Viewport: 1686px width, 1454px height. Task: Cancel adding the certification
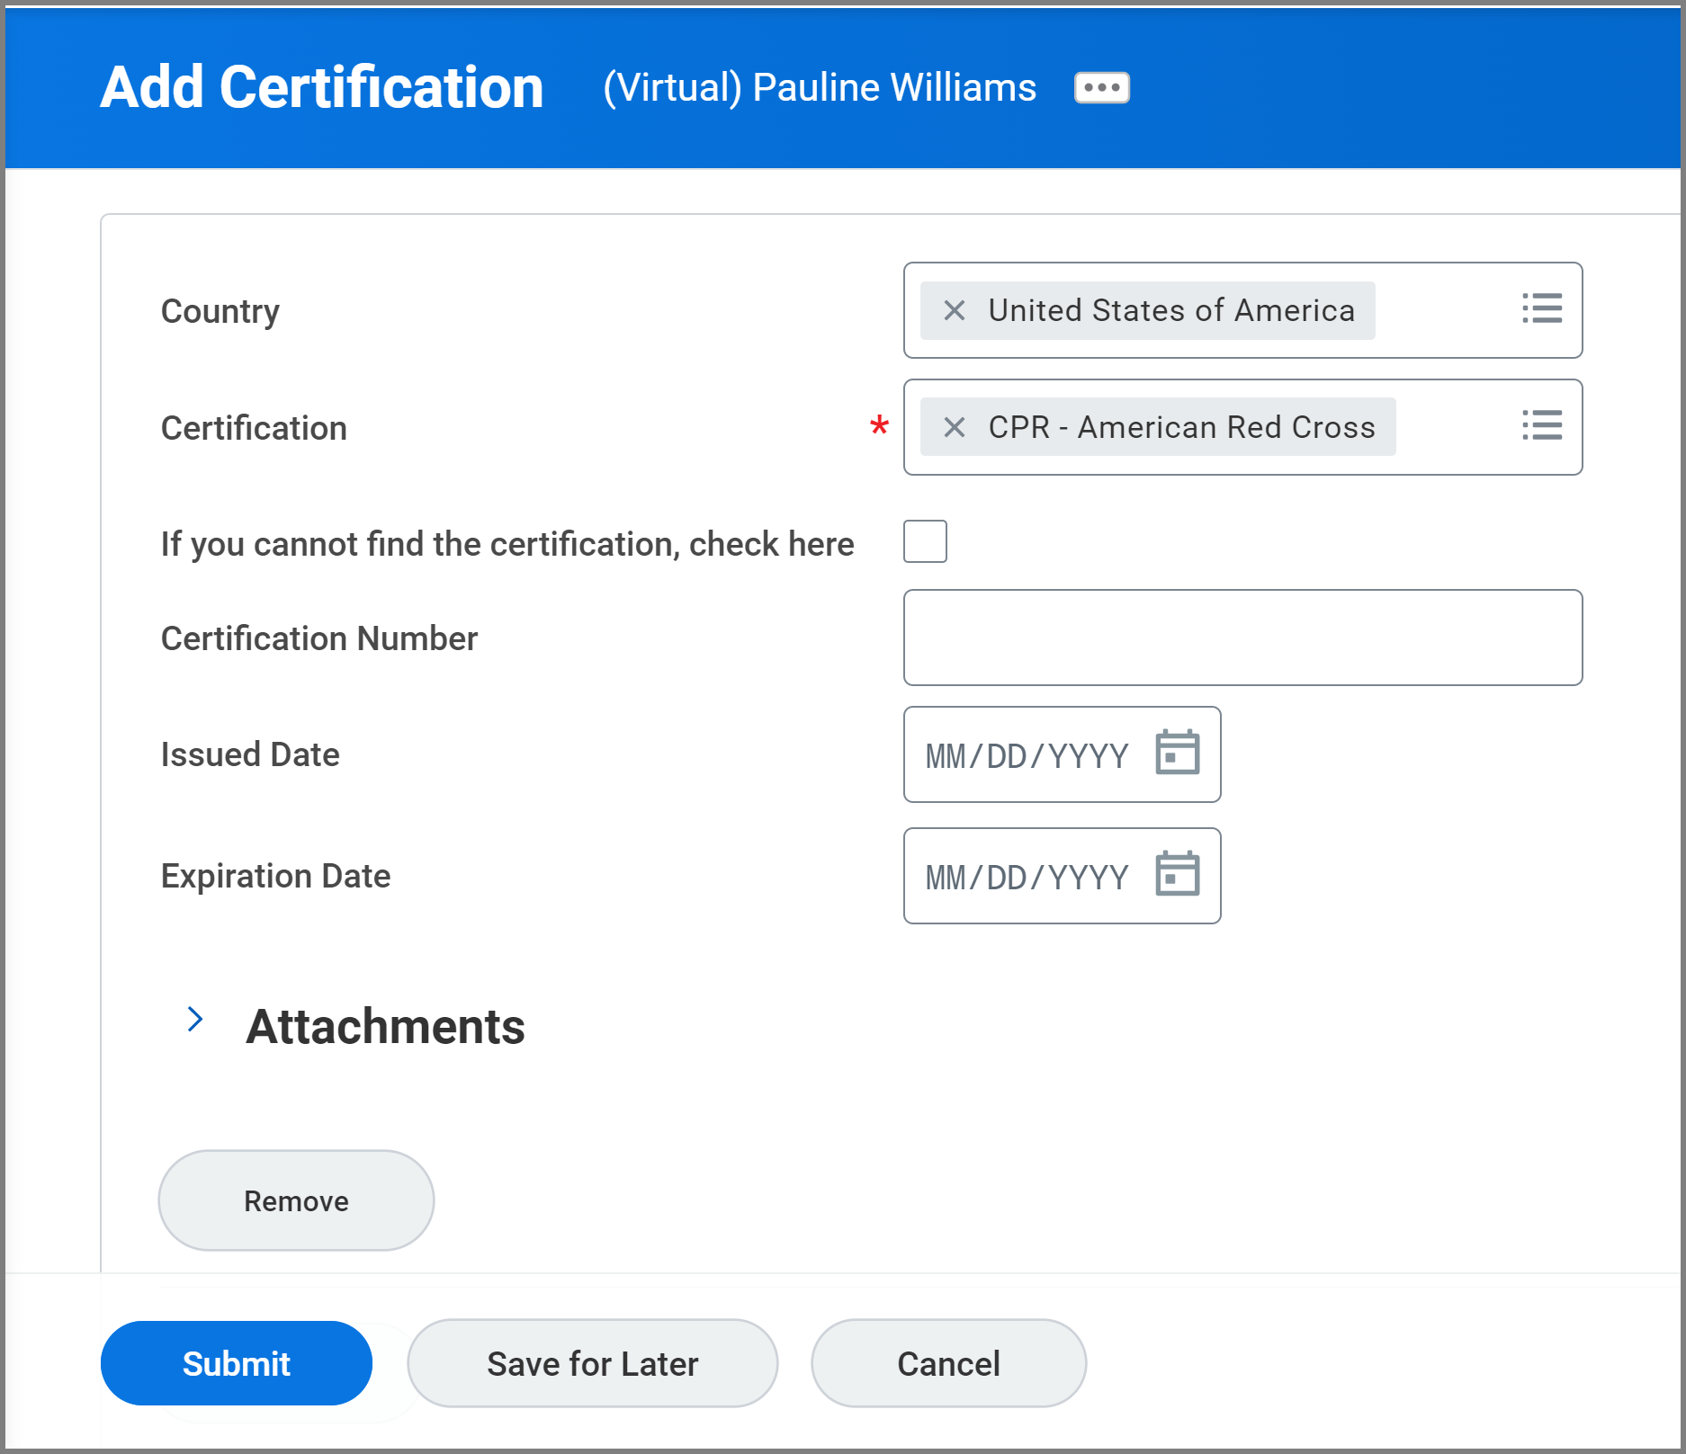tap(948, 1362)
